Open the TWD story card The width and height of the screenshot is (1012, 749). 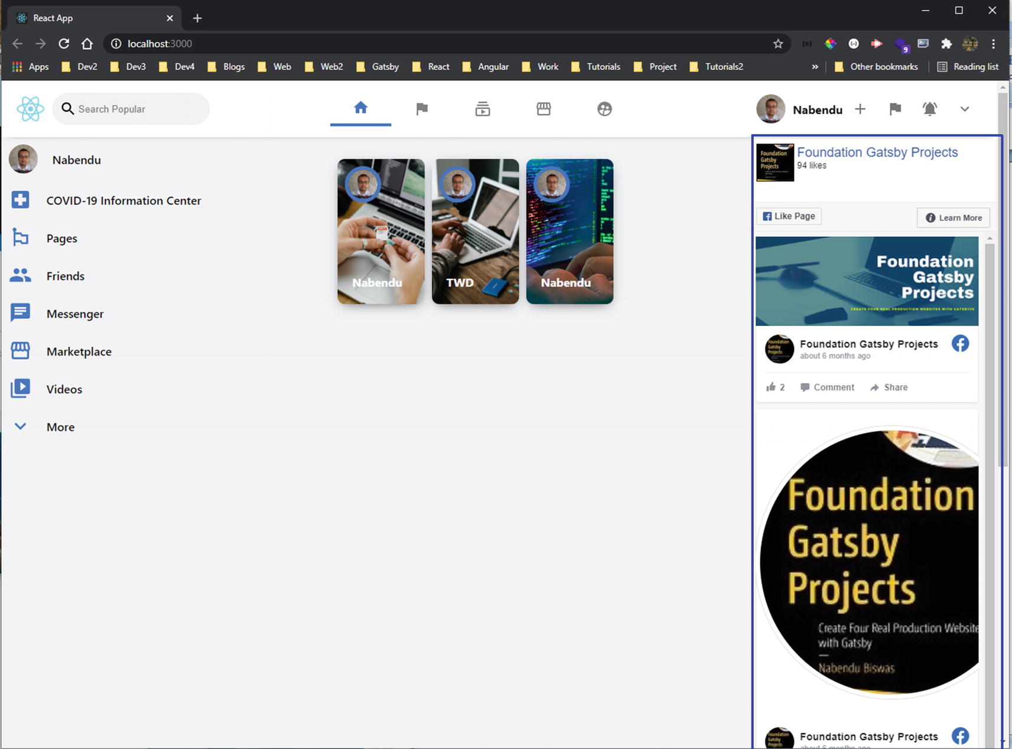475,232
